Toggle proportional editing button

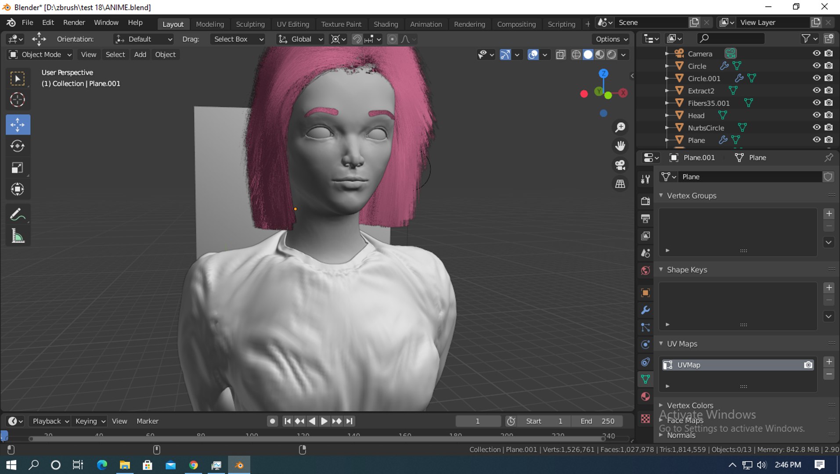tap(392, 39)
